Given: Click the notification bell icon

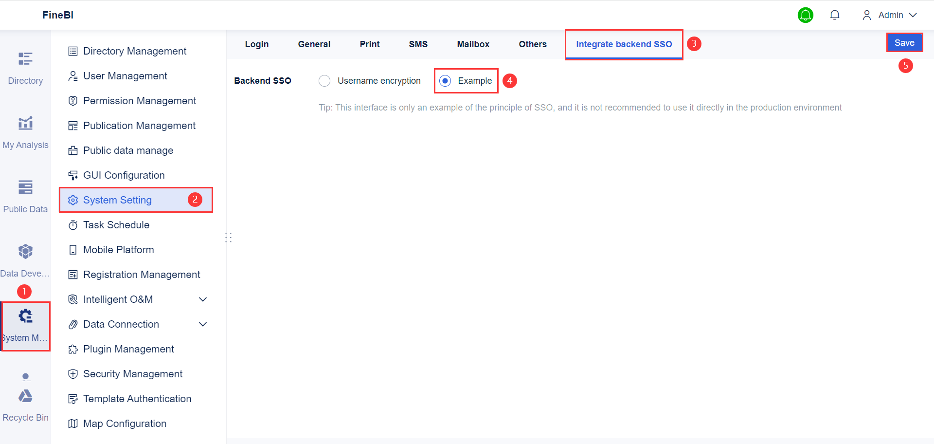Looking at the screenshot, I should (x=835, y=15).
